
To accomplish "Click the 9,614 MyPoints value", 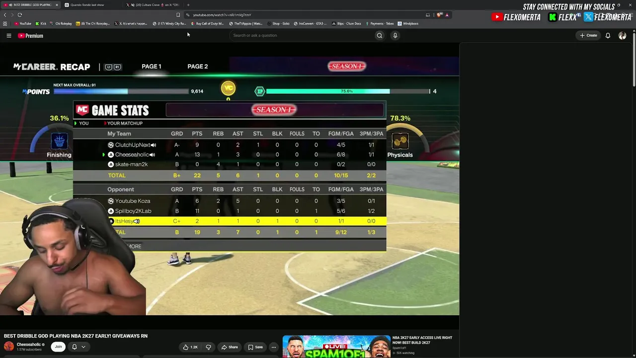I will (x=197, y=91).
